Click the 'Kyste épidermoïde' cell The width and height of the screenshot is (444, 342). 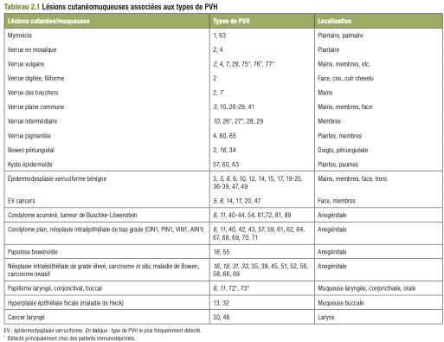[30, 165]
